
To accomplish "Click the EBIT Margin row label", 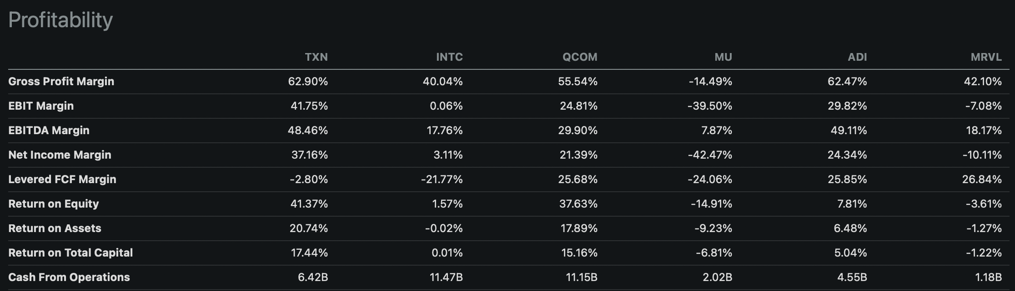I will pyautogui.click(x=41, y=106).
